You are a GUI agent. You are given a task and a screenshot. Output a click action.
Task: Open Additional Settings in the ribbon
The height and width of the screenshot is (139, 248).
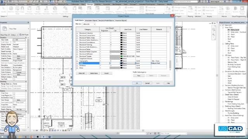pos(119,10)
